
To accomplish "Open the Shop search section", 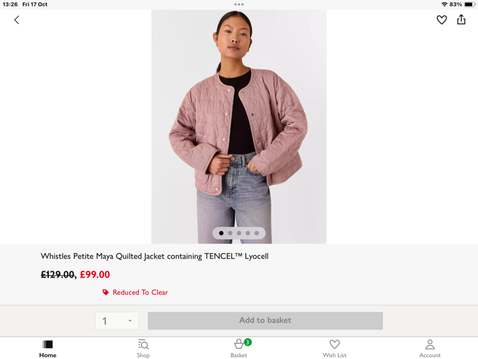I will 143,347.
